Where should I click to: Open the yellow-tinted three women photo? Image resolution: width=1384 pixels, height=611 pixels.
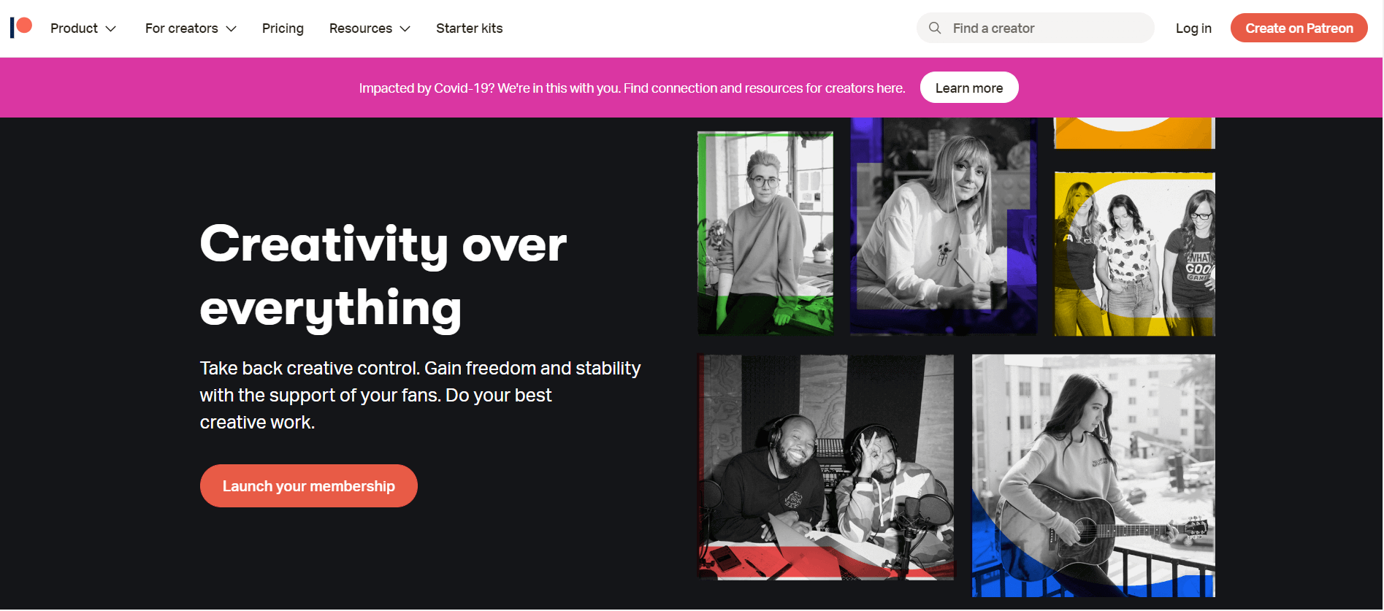[1135, 254]
